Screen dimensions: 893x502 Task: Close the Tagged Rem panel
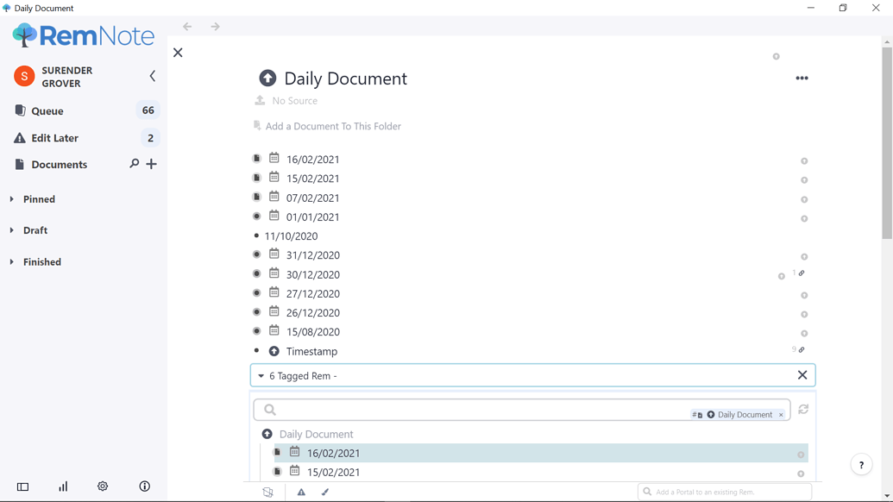click(x=802, y=375)
